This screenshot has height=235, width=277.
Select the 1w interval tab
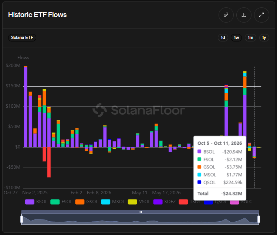click(236, 38)
